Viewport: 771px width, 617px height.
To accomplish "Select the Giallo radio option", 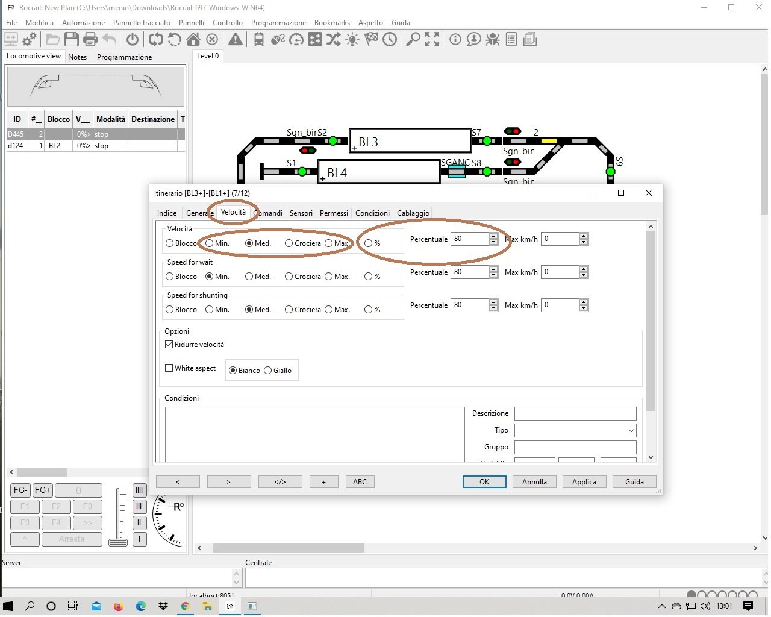I will click(268, 371).
